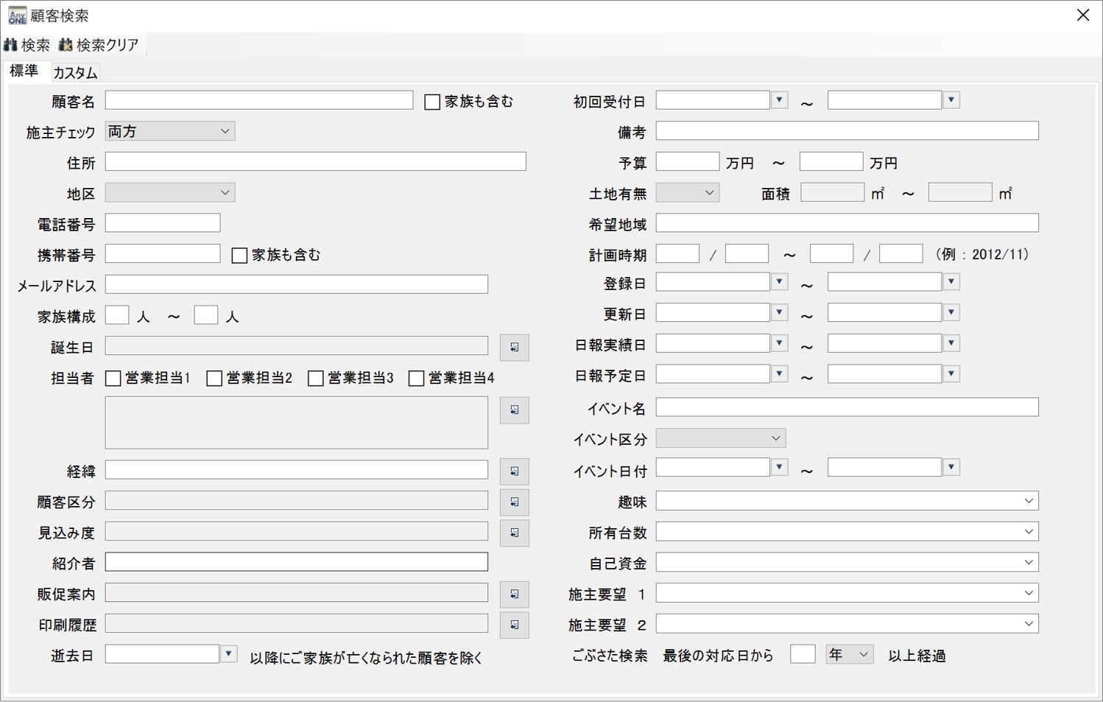The image size is (1103, 702).
Task: Close the 顧客検索 window
Action: tap(1082, 15)
